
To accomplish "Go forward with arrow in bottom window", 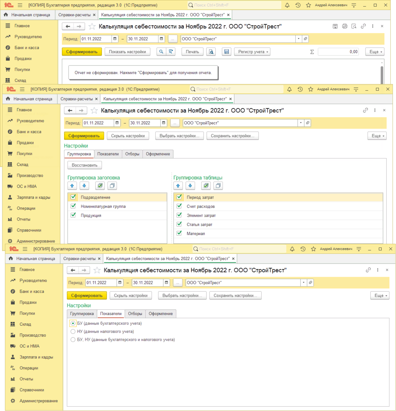I will pyautogui.click(x=84, y=270).
